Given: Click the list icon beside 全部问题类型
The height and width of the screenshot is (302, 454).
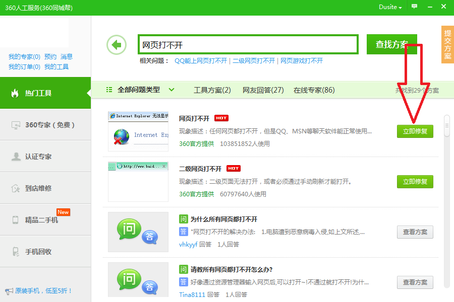Looking at the screenshot, I should coord(109,90).
